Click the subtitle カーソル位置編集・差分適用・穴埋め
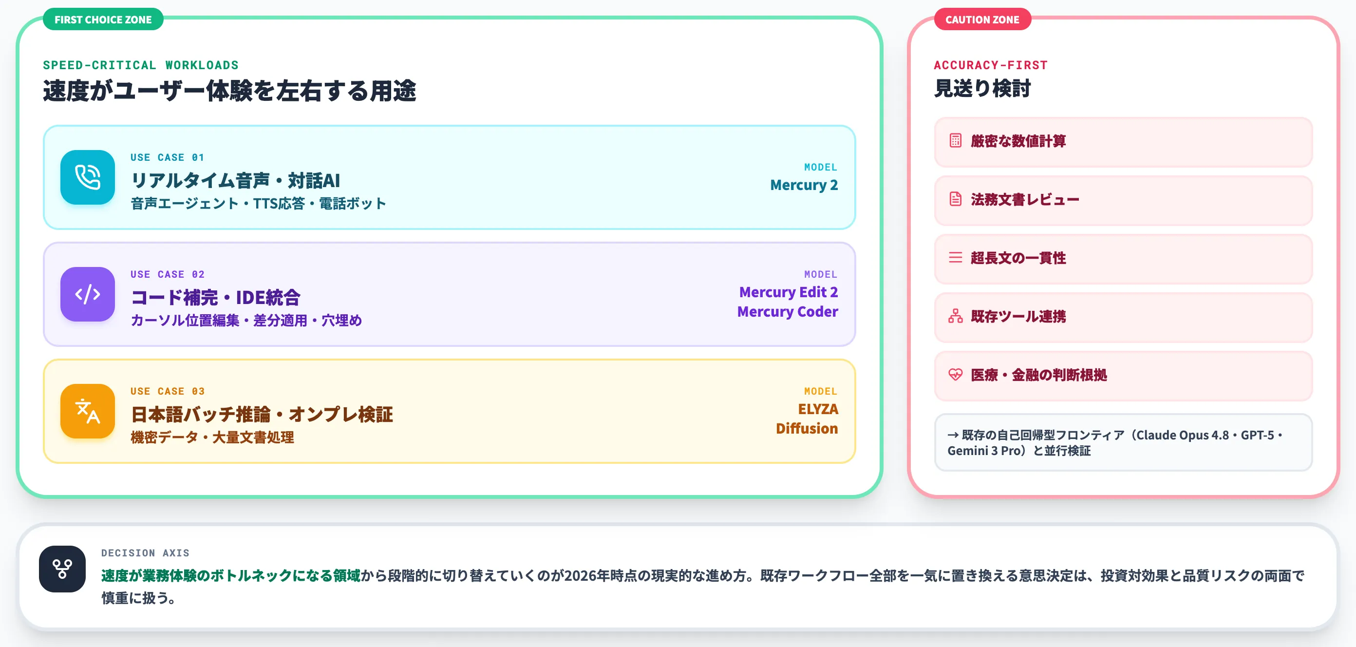This screenshot has width=1356, height=647. click(x=246, y=320)
